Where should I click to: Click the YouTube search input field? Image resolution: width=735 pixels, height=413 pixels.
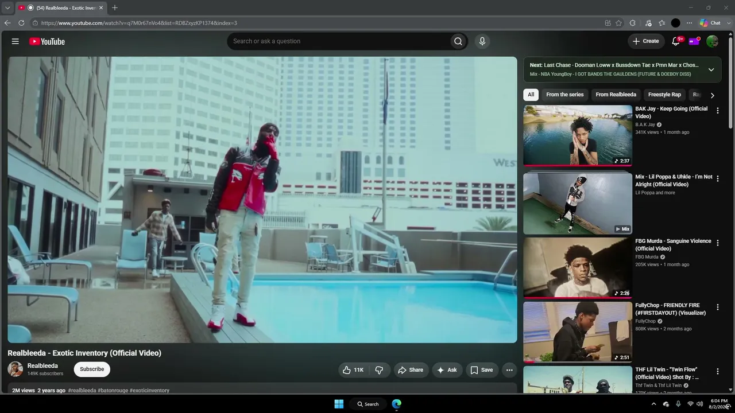point(339,41)
